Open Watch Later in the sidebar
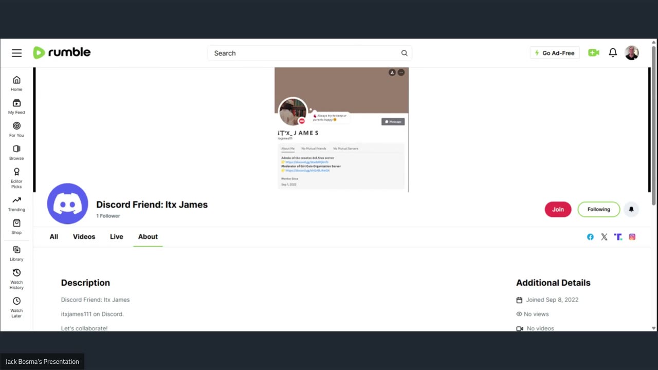The image size is (658, 370). coord(16,307)
